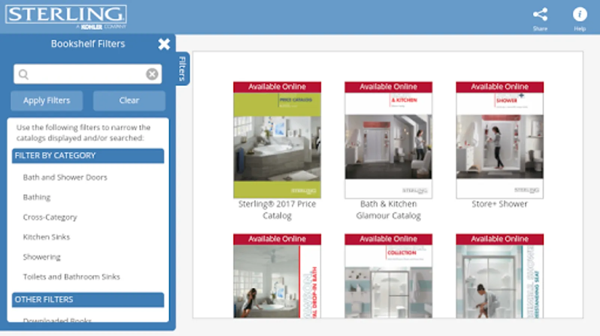Screen dimensions: 600x336
Task: Filter by Showering category
Action: 42,257
